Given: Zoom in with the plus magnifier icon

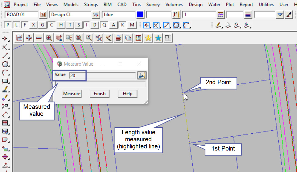Looking at the screenshot, I should [69, 38].
